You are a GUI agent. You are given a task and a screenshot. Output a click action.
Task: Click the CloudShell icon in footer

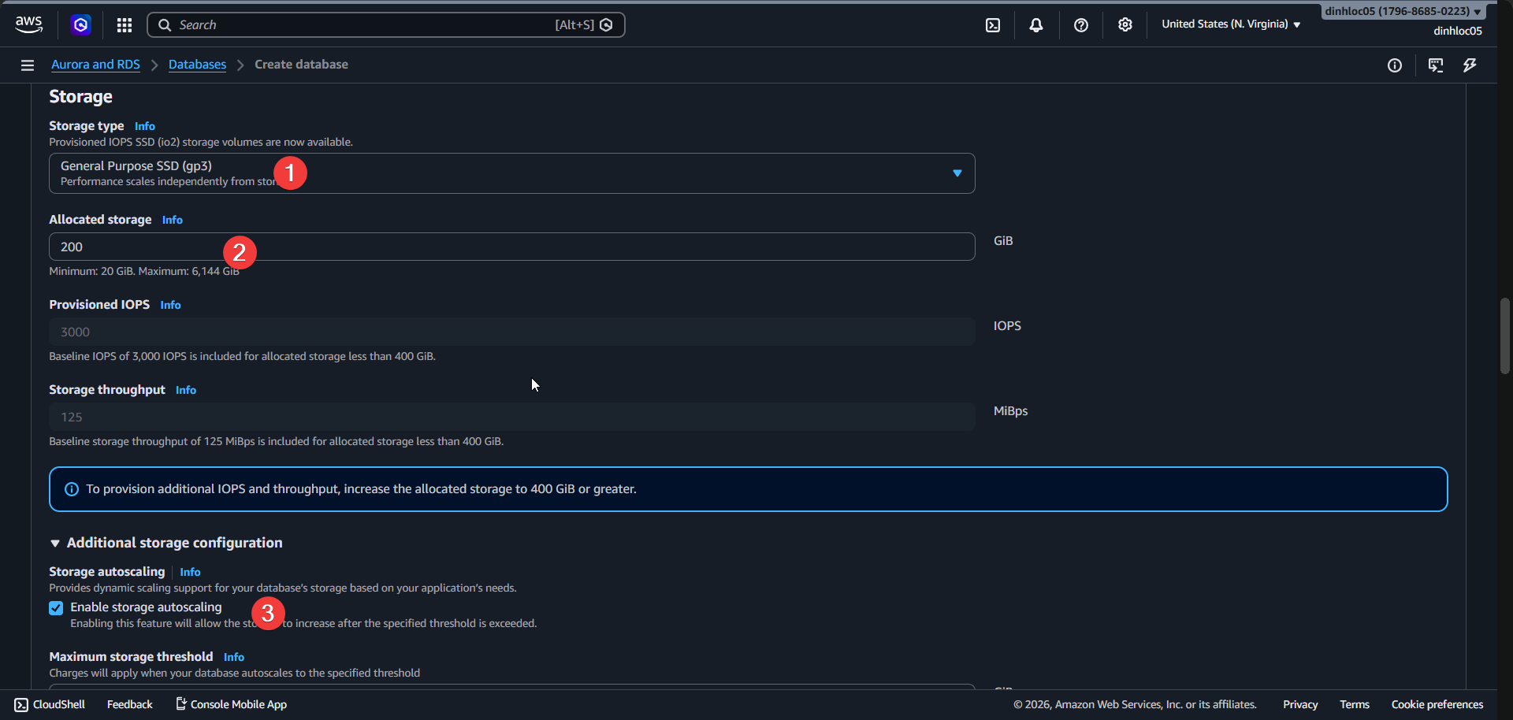click(21, 705)
